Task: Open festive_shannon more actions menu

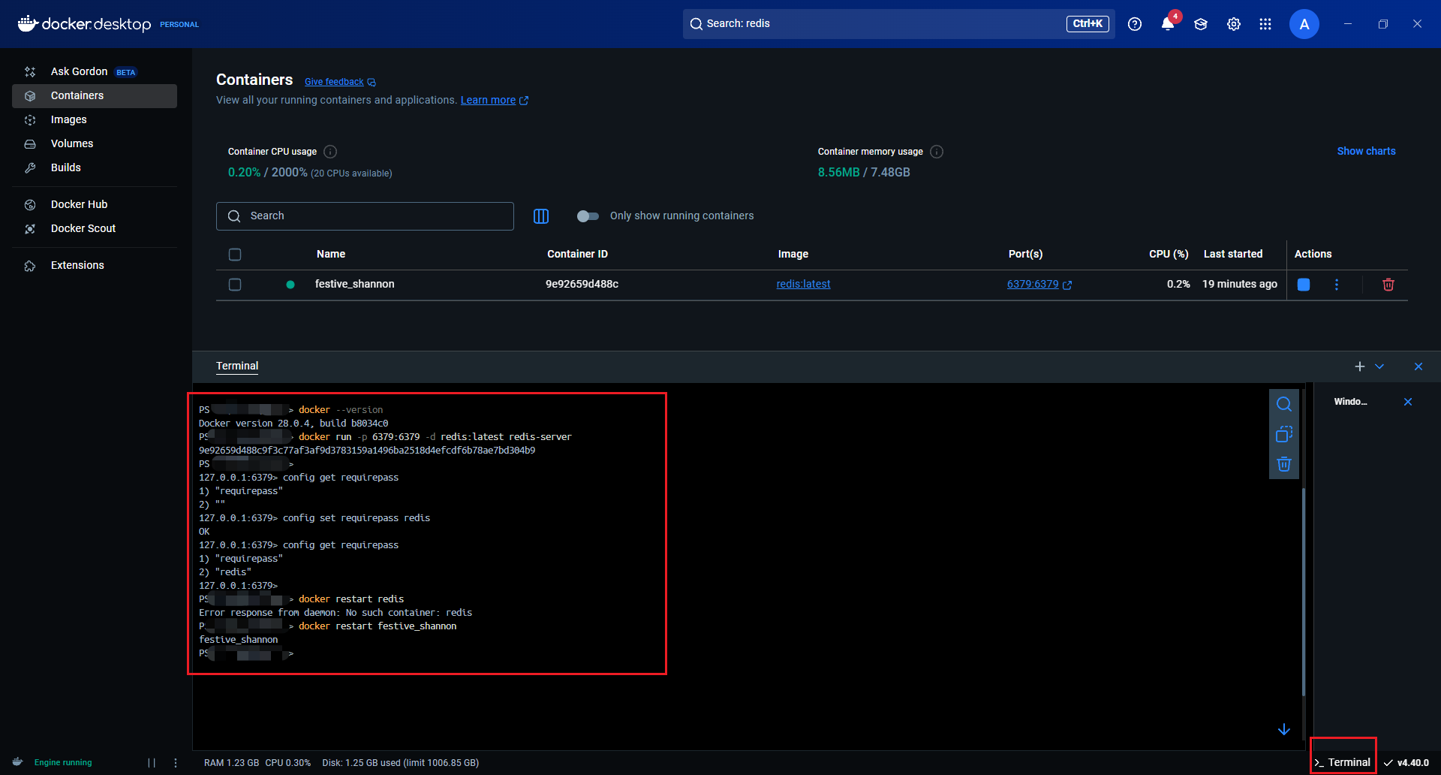Action: tap(1336, 285)
